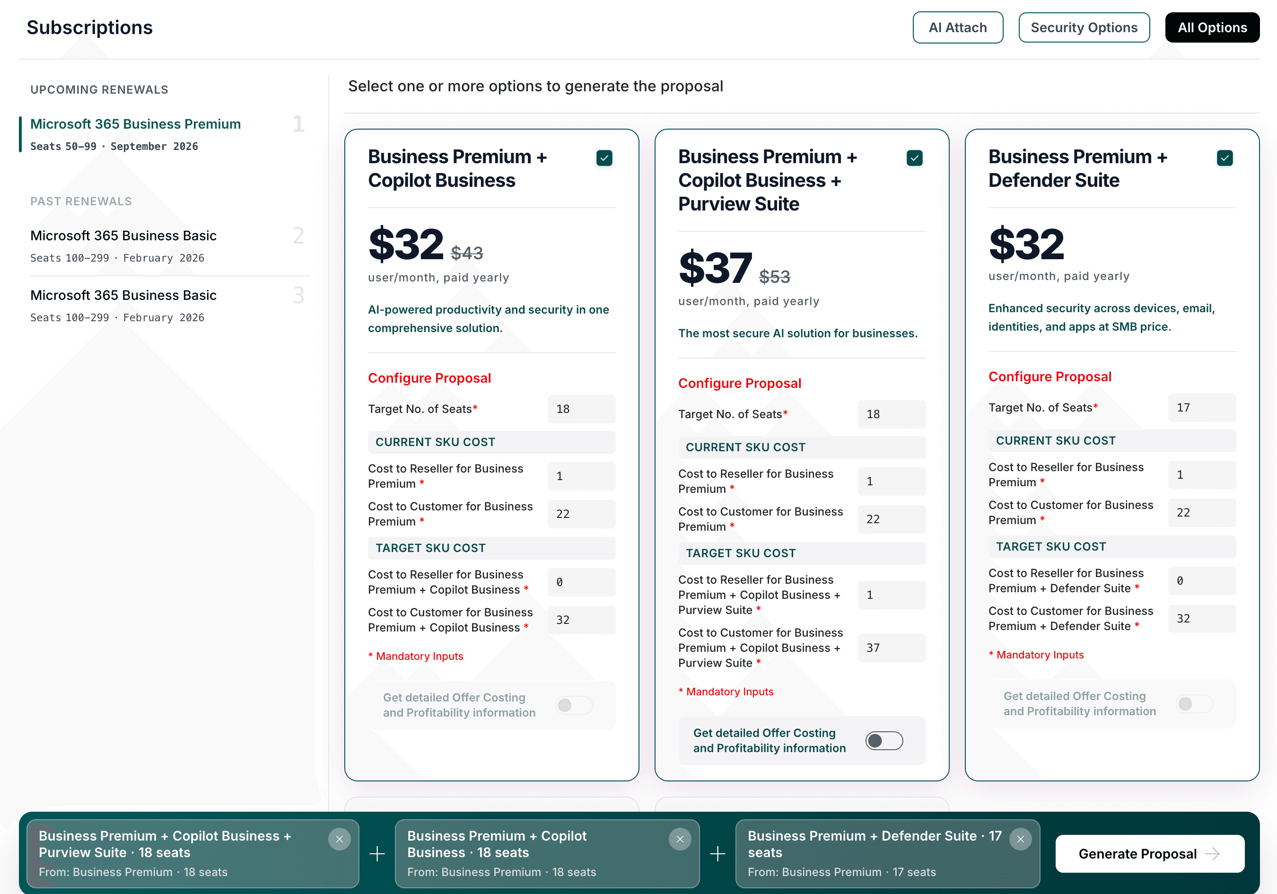Remove Business Premium + Copilot Business chip
The width and height of the screenshot is (1277, 894).
(x=680, y=839)
